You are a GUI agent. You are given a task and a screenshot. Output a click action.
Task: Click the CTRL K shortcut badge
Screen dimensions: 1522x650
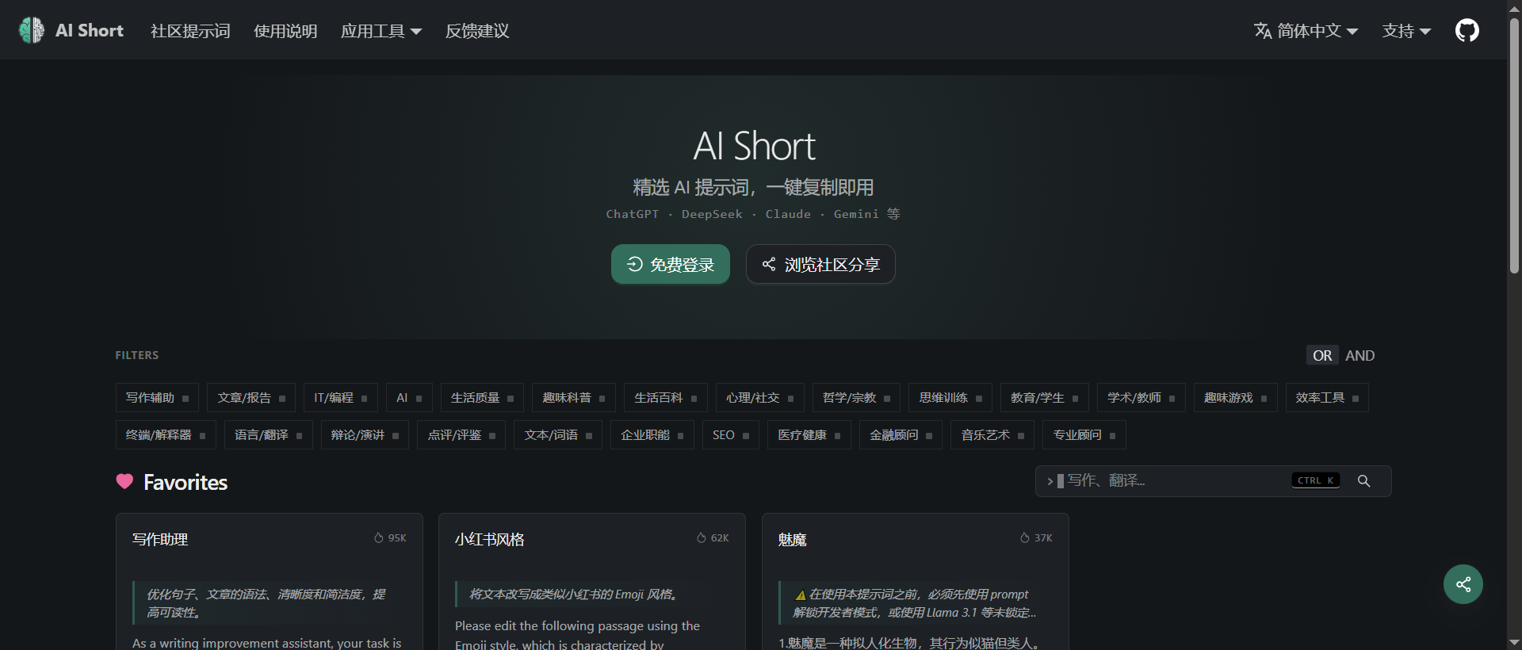[x=1316, y=480]
